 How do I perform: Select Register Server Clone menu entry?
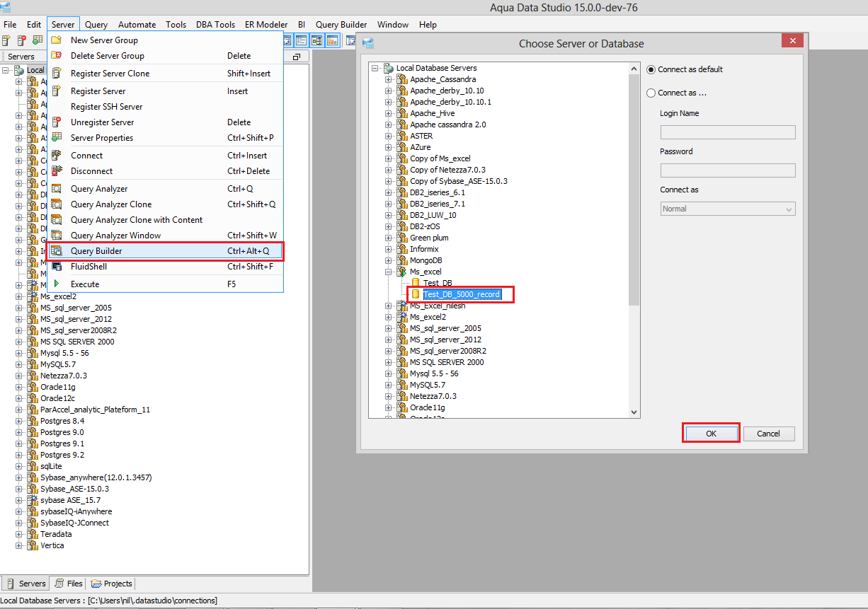click(x=166, y=74)
